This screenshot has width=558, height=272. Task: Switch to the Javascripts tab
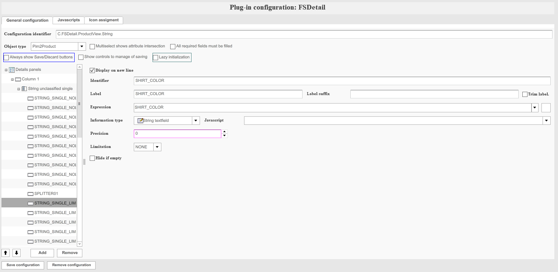[68, 20]
